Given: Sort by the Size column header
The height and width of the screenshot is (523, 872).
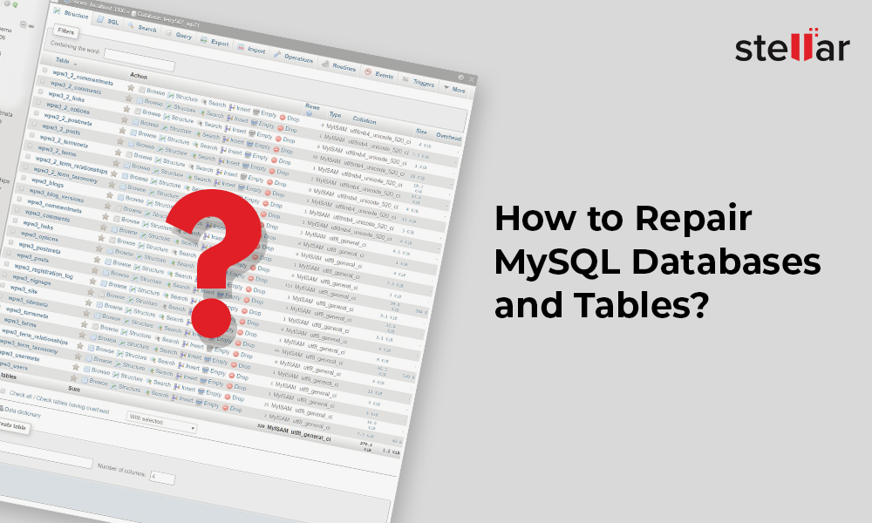Looking at the screenshot, I should (x=421, y=132).
